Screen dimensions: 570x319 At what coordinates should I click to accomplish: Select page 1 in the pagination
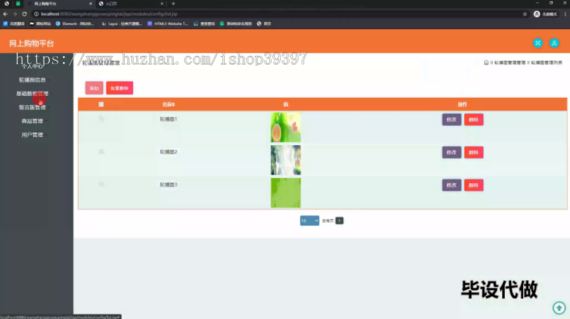tap(339, 221)
